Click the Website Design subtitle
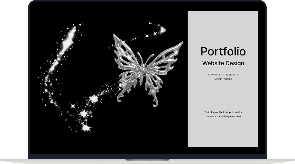Screen dimensions: 295x164 pyautogui.click(x=223, y=63)
